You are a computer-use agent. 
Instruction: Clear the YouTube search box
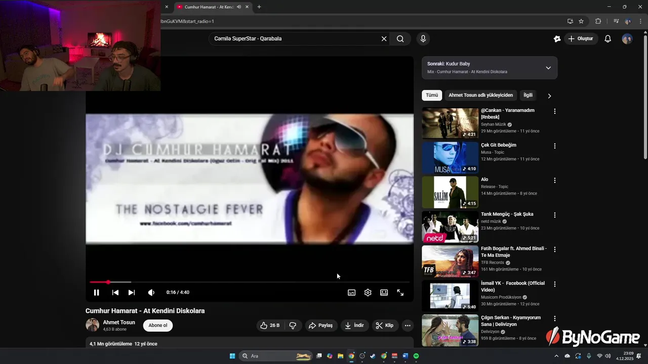[384, 38]
